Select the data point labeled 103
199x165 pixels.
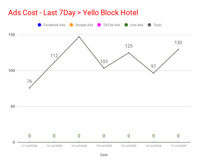click(x=104, y=68)
